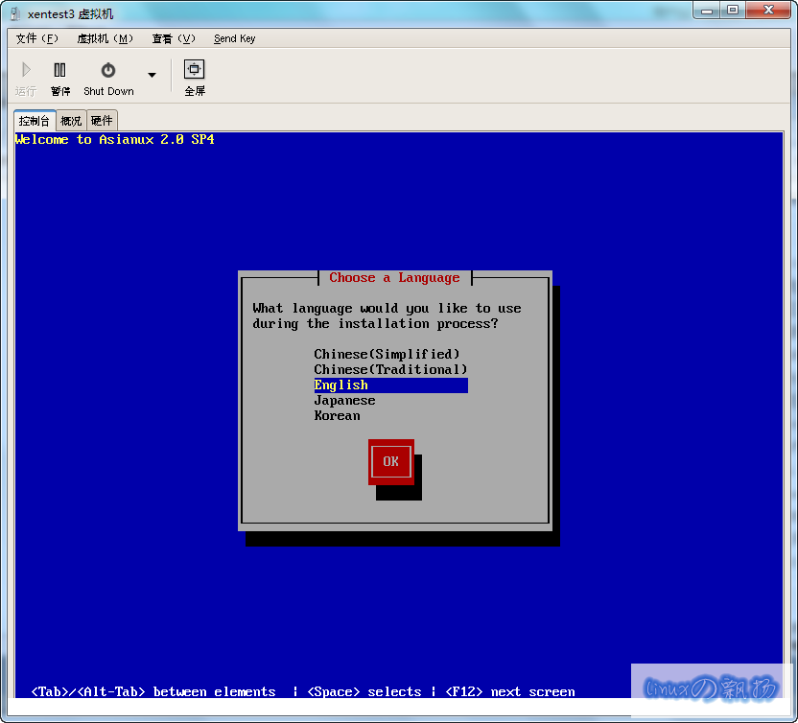
Task: Open the 虚拟机(M) menu
Action: pyautogui.click(x=105, y=38)
